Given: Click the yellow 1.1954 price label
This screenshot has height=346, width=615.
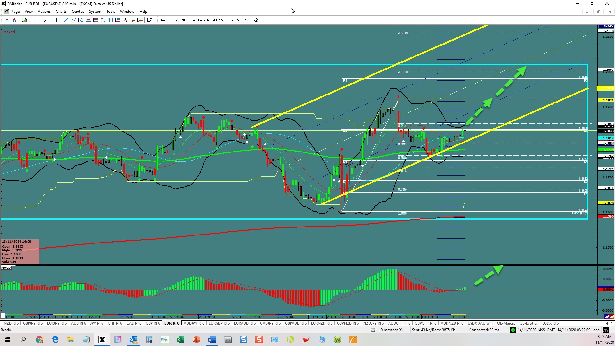Looking at the screenshot, I should click(606, 88).
